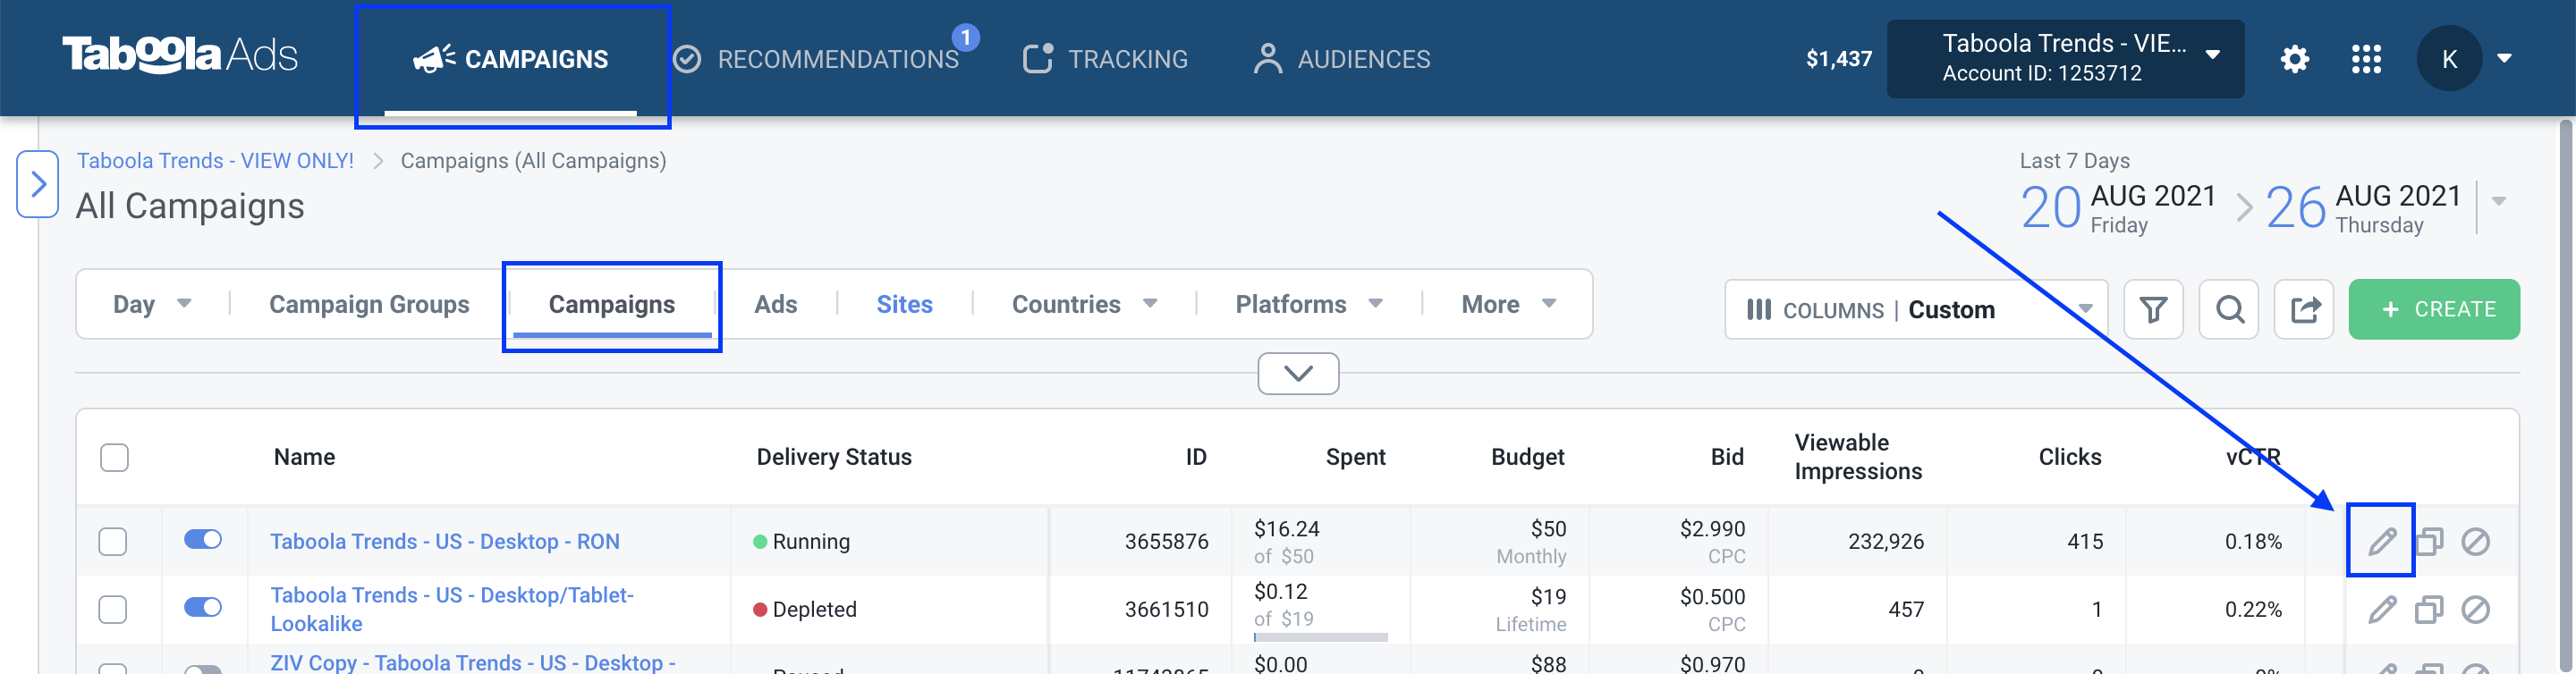Open the Columns Custom dropdown
This screenshot has height=674, width=2576.
coord(1916,310)
